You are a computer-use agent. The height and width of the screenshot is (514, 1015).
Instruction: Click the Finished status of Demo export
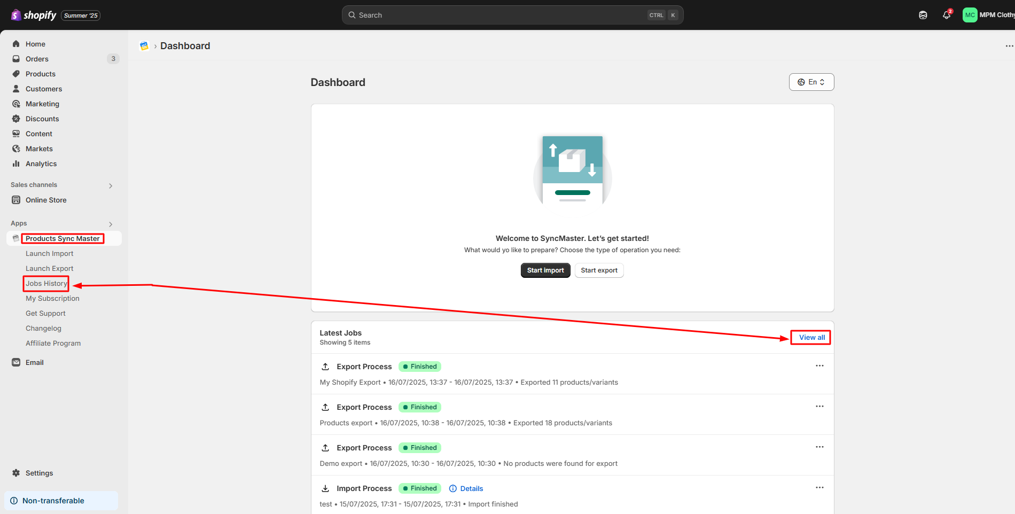pyautogui.click(x=420, y=448)
